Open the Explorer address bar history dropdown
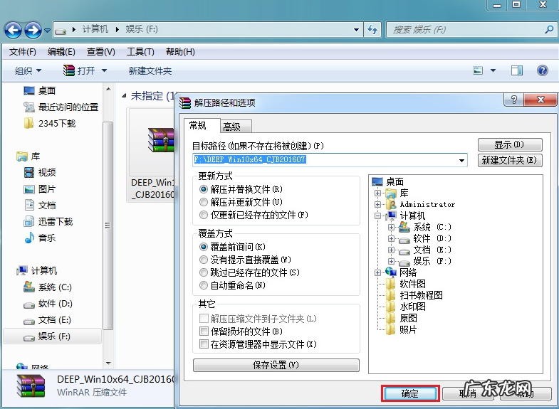The width and height of the screenshot is (559, 409). 356,30
